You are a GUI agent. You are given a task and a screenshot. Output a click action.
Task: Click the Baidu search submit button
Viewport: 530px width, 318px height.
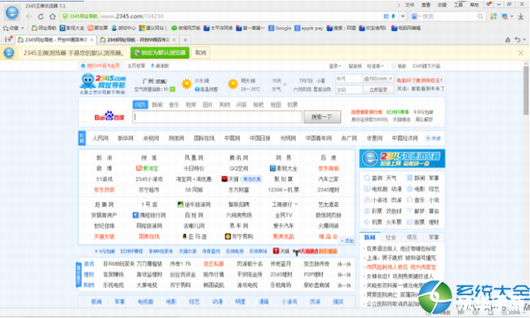pos(322,117)
